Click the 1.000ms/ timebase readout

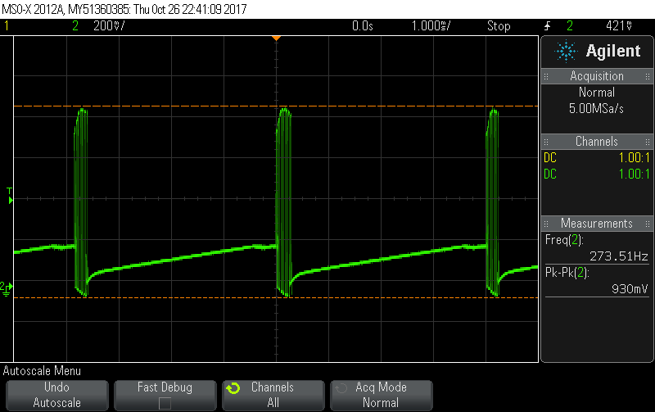click(431, 26)
